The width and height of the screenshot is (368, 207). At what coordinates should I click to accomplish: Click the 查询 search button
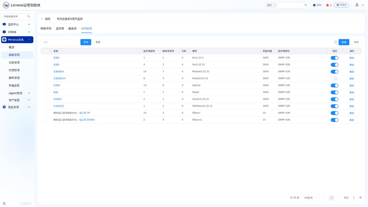(x=86, y=42)
